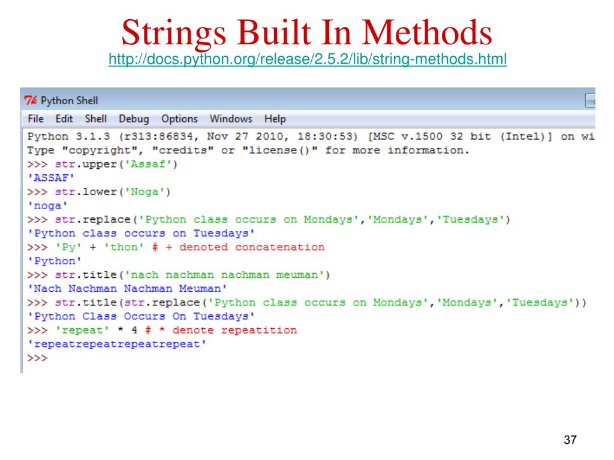Image resolution: width=614 pixels, height=460 pixels.
Task: Open the Debug menu
Action: click(134, 119)
